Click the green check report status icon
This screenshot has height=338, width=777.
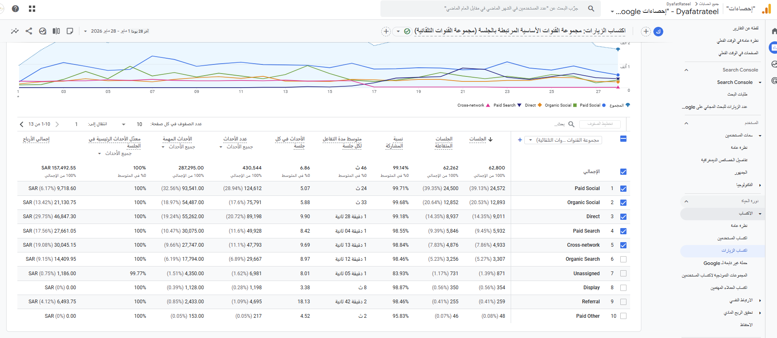(x=407, y=31)
